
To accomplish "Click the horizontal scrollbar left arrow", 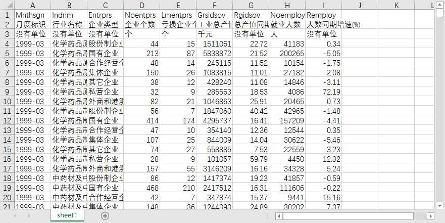I will click(279, 216).
